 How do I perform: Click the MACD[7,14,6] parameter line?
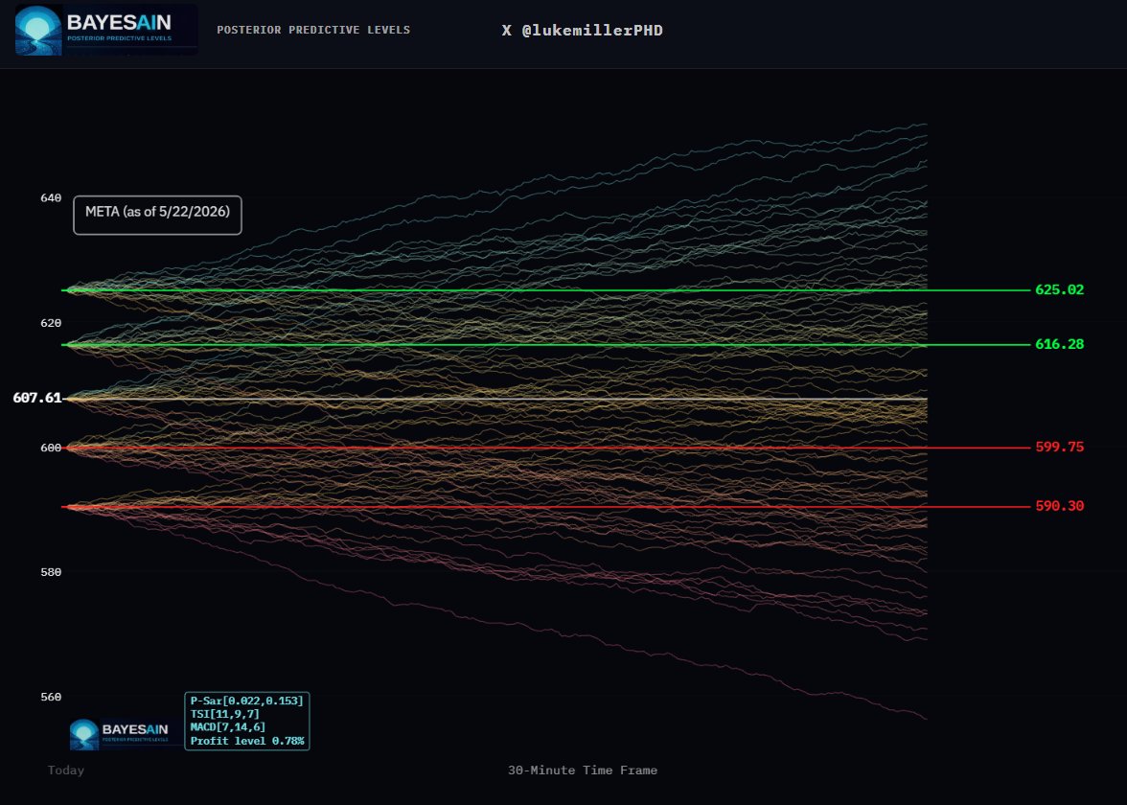(x=228, y=726)
